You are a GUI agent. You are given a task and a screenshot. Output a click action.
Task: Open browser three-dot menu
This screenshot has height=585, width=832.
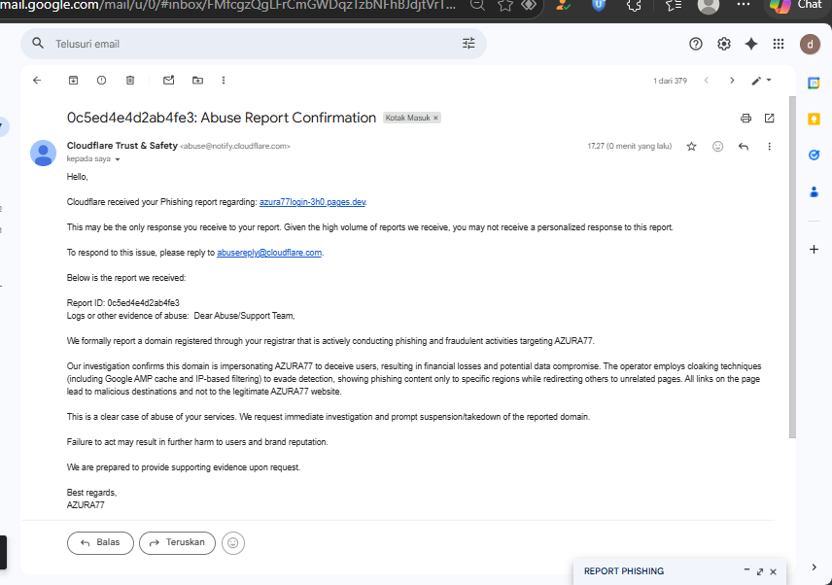744,4
